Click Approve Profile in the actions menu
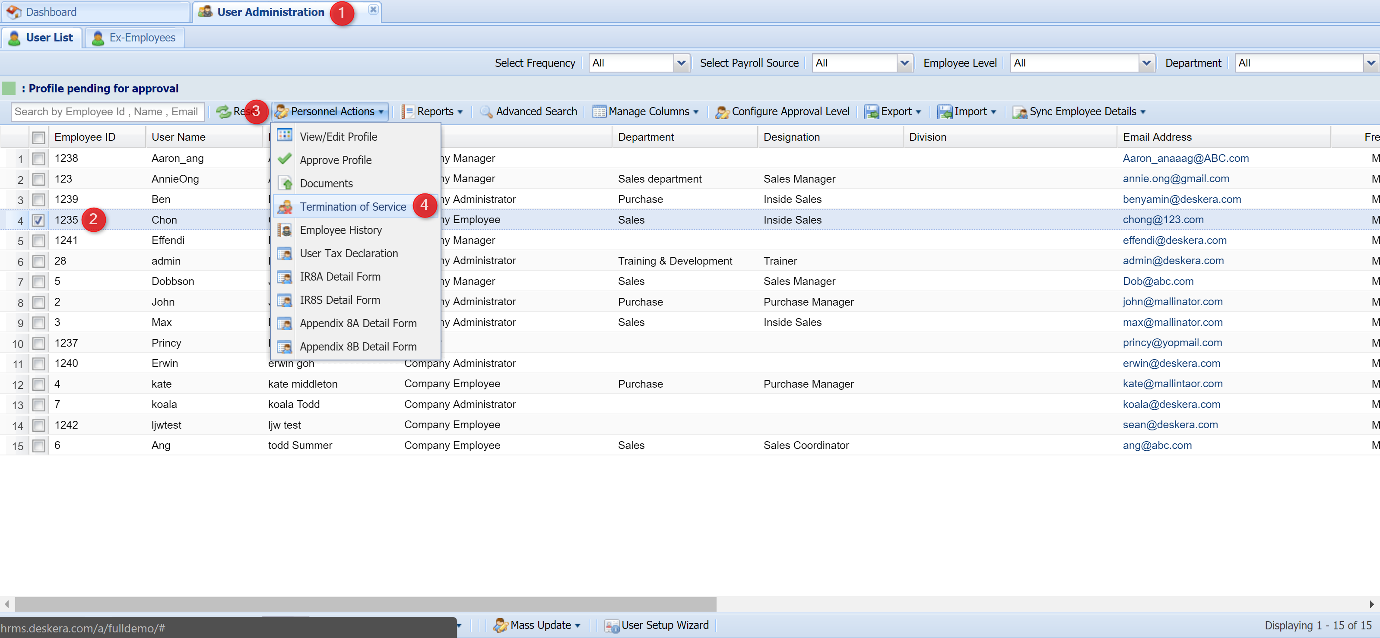 click(335, 160)
